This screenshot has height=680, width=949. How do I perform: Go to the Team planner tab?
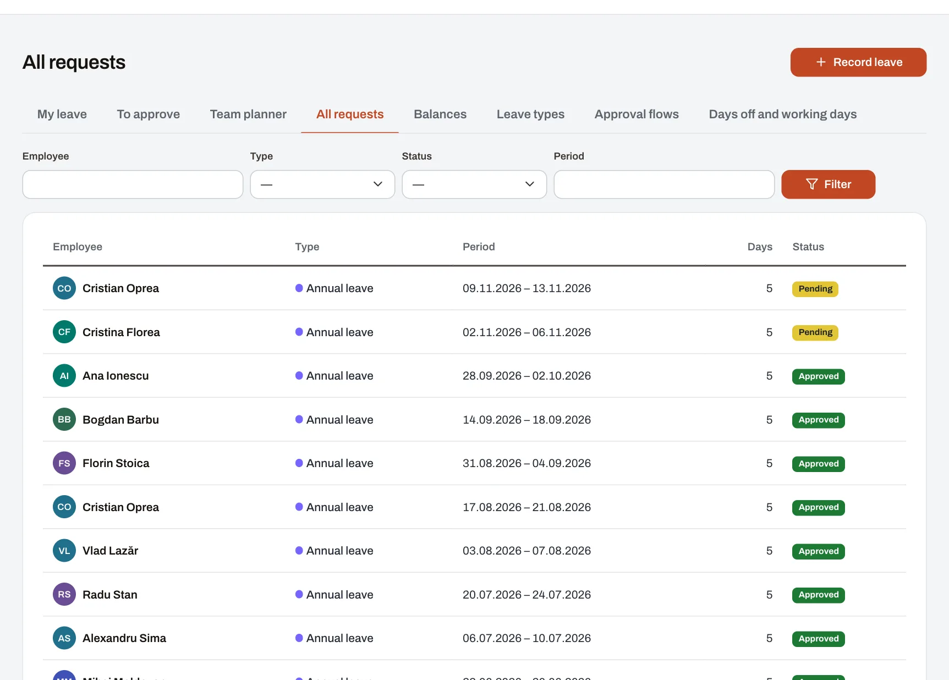248,114
